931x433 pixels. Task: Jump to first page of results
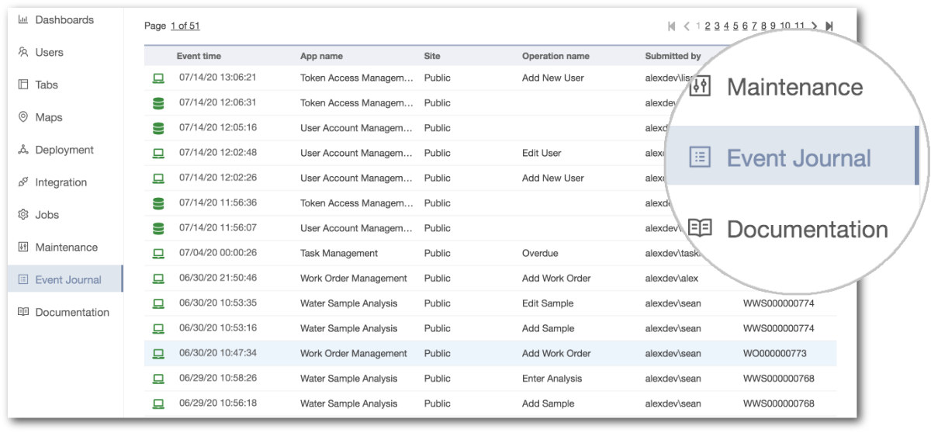(x=672, y=26)
